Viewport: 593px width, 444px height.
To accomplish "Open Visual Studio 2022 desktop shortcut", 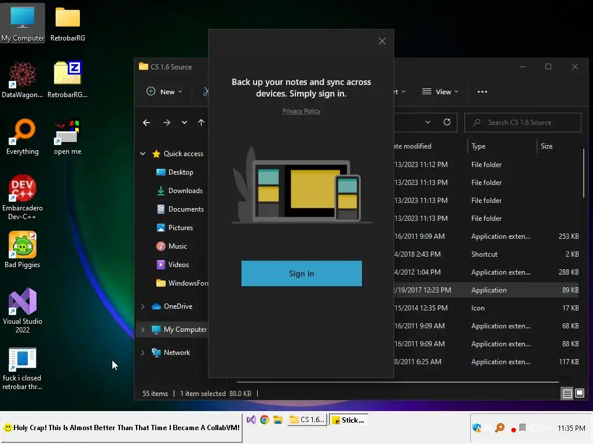I will coord(23,310).
